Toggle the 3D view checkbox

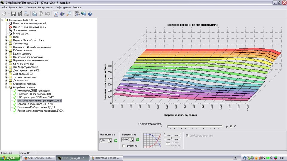point(231,126)
